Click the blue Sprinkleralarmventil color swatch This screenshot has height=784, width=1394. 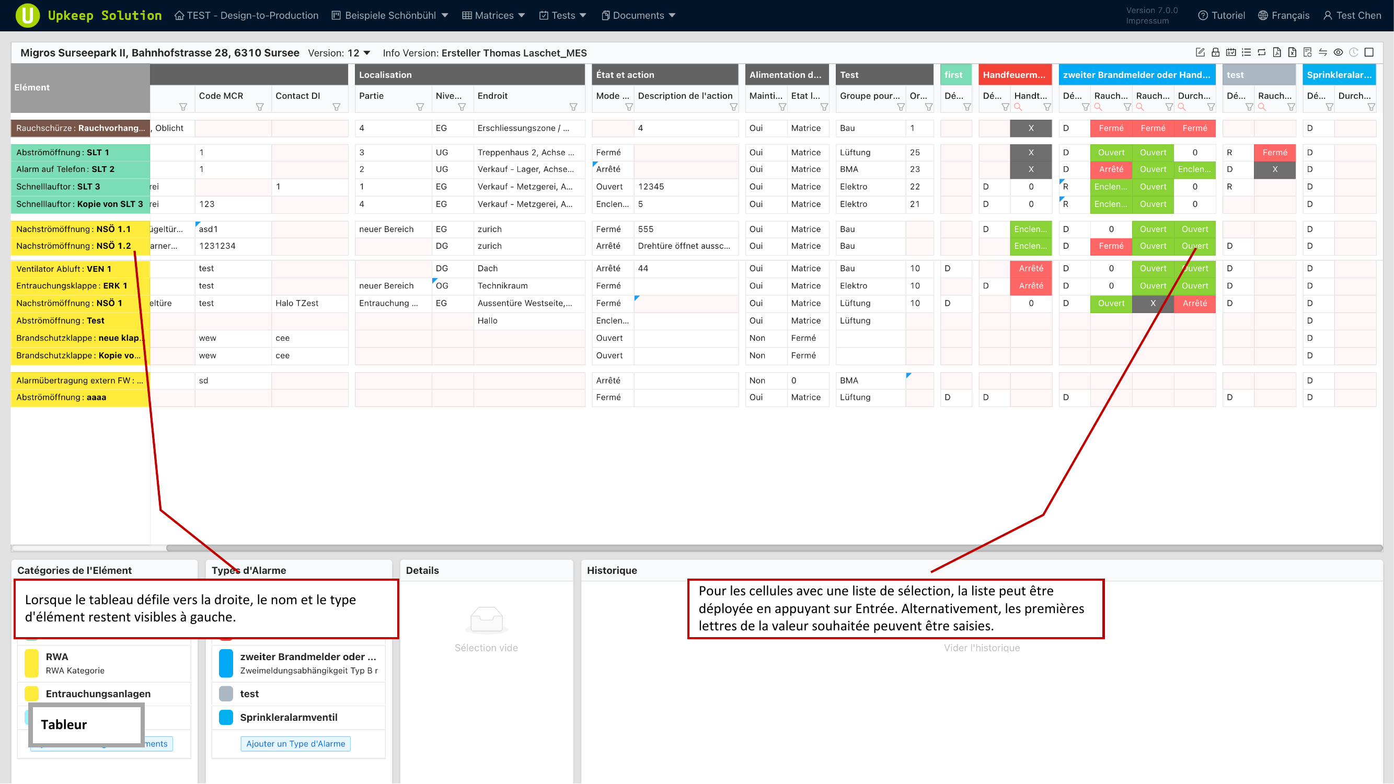coord(226,718)
